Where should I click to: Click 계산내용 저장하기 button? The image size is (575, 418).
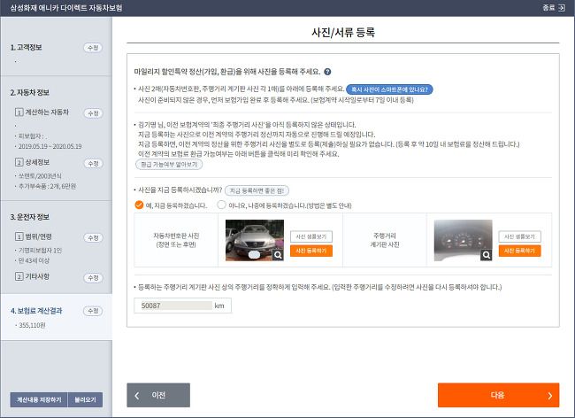[39, 399]
